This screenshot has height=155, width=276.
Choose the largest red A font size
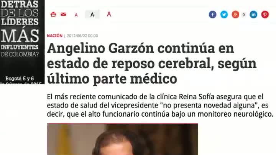(109, 14)
